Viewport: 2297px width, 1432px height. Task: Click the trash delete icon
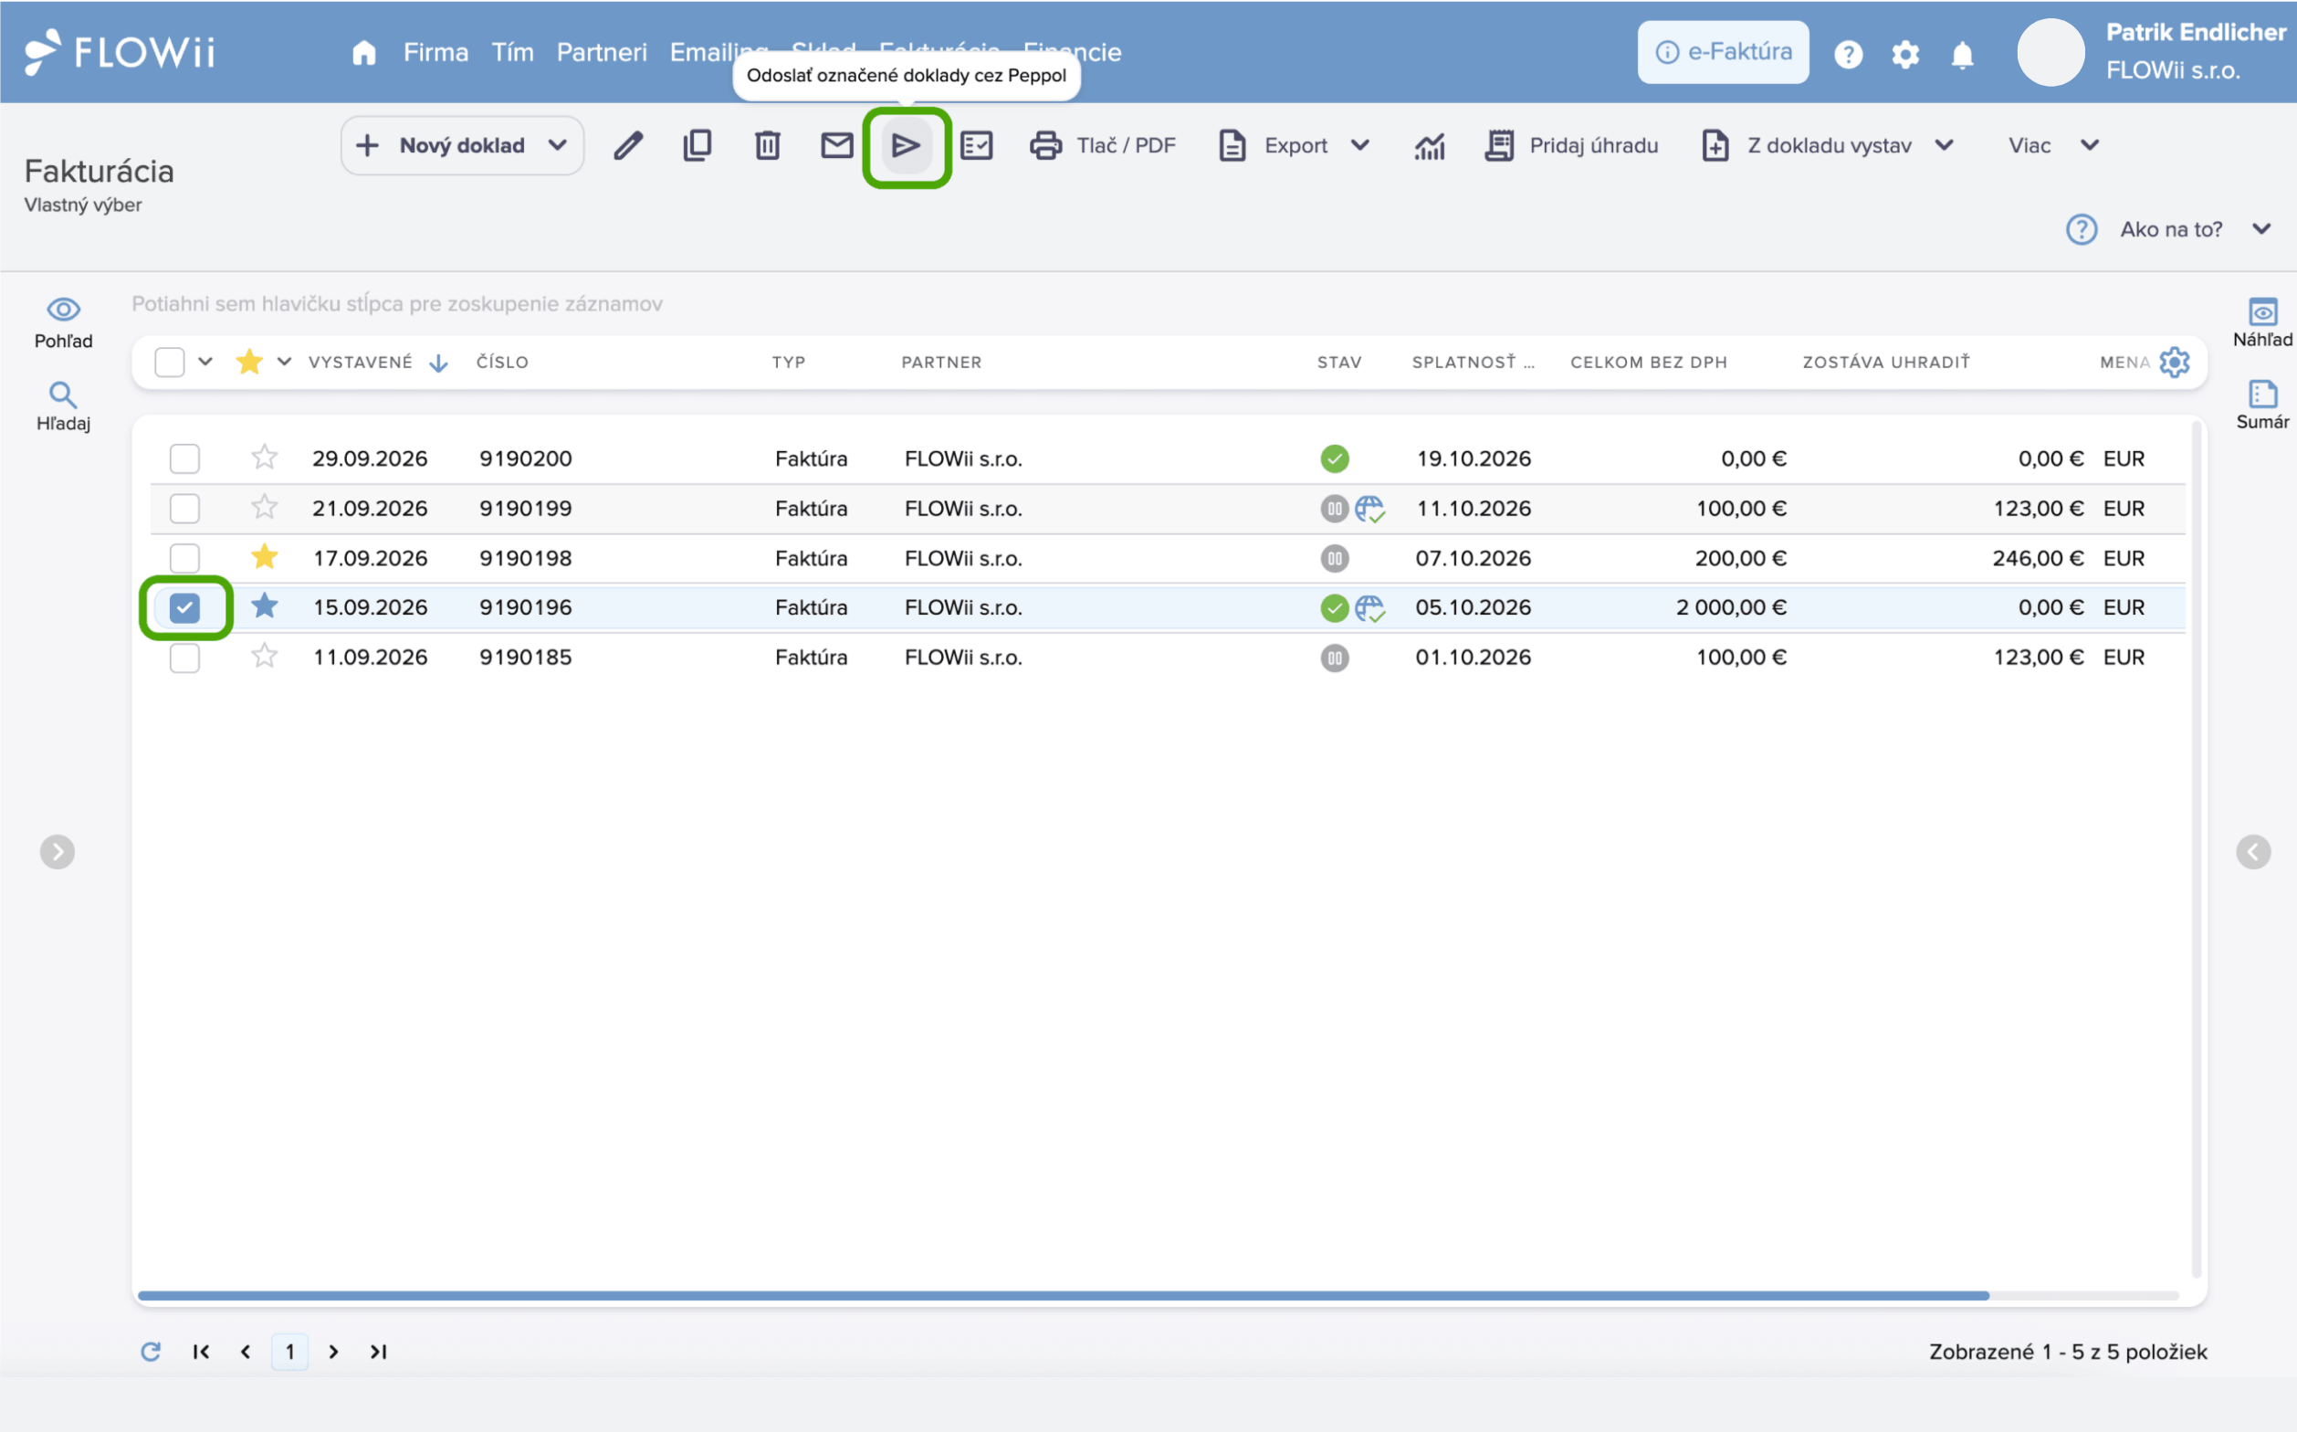[767, 146]
